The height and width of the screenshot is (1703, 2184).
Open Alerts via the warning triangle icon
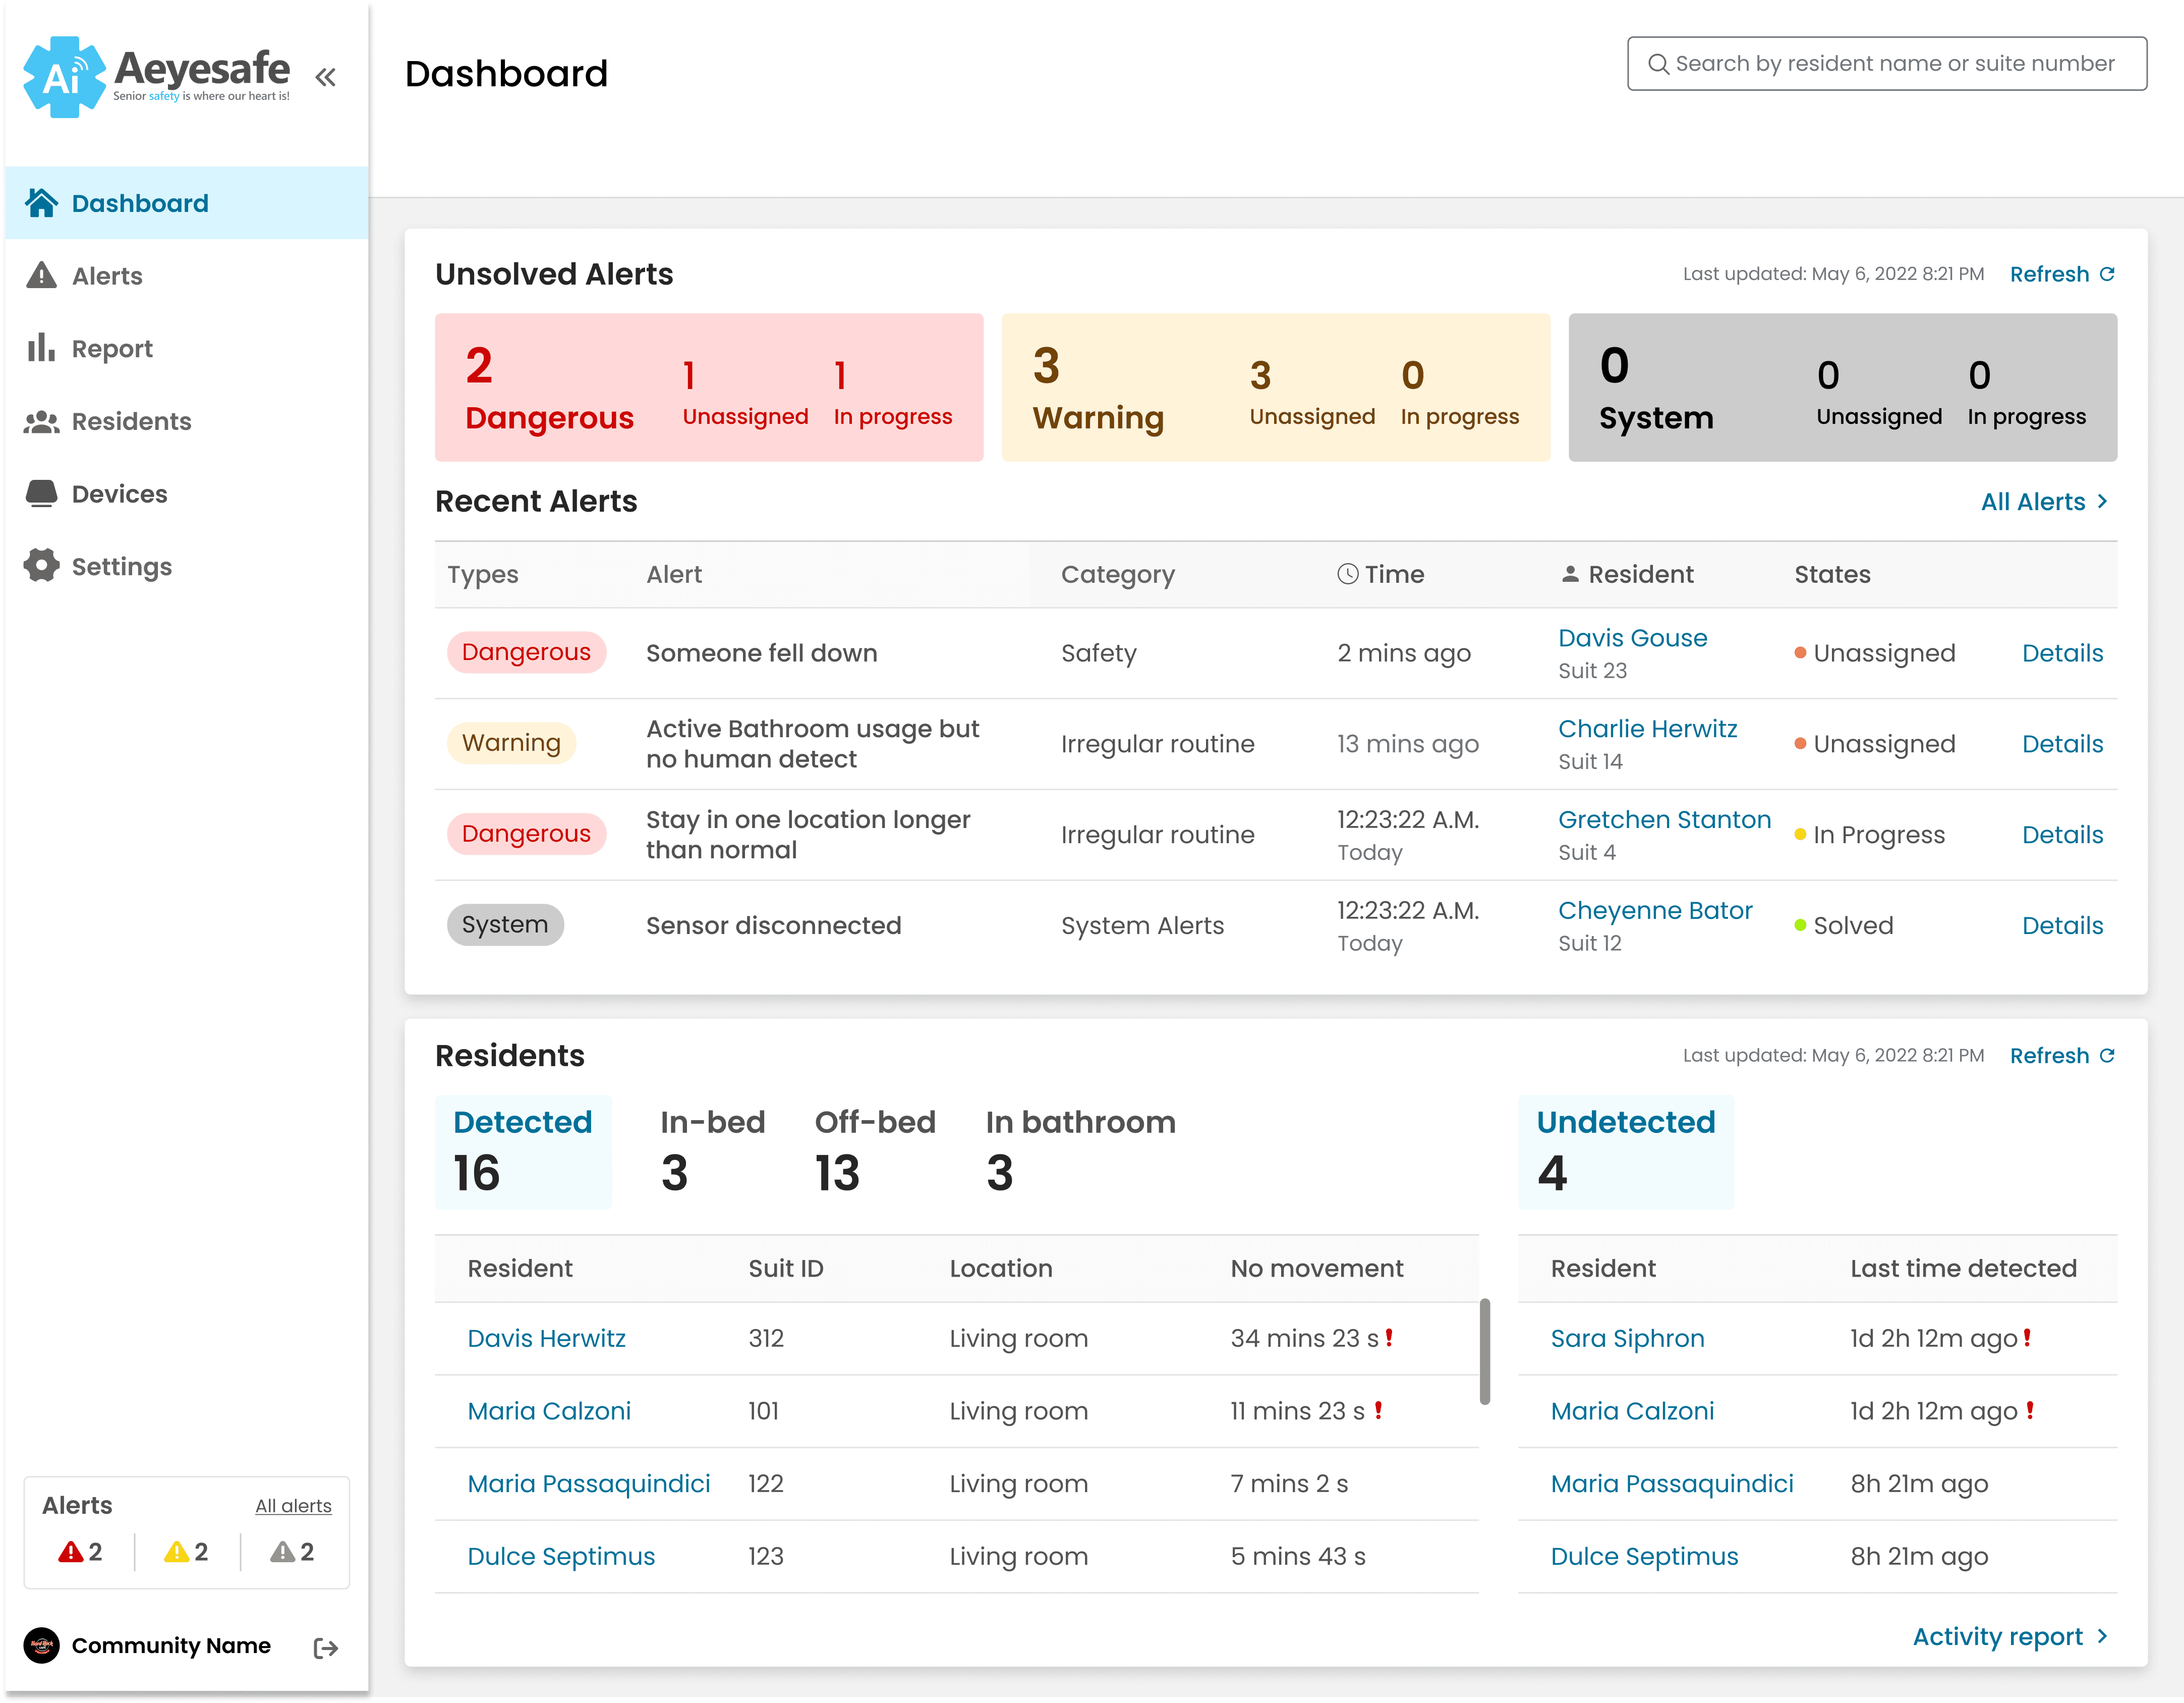(x=41, y=275)
